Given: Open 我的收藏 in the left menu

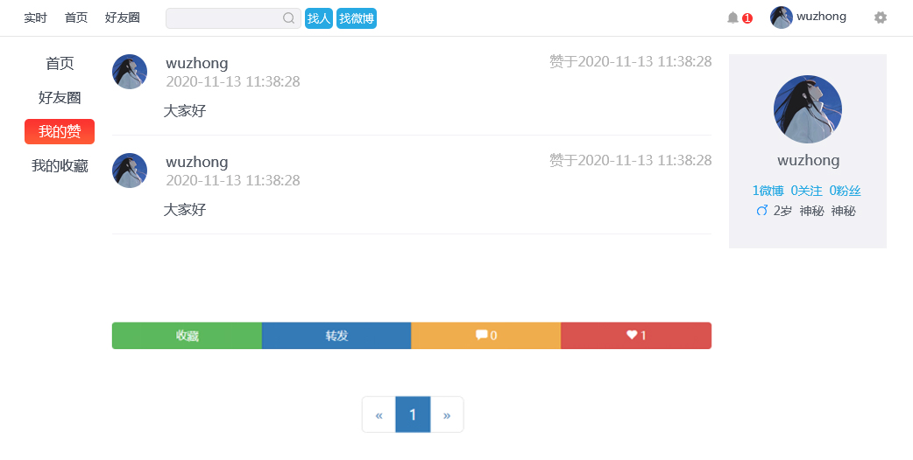Looking at the screenshot, I should coord(60,166).
